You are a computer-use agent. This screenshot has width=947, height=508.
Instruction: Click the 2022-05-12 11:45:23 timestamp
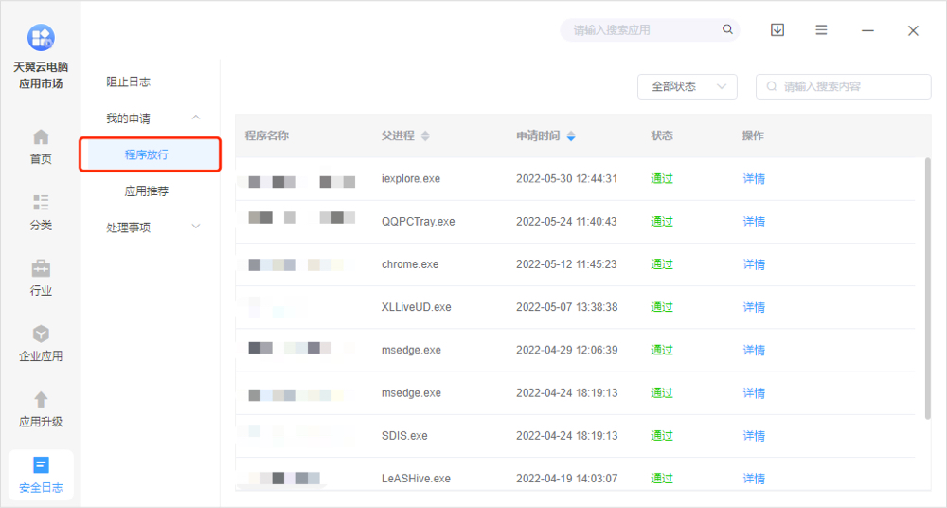[x=566, y=264]
